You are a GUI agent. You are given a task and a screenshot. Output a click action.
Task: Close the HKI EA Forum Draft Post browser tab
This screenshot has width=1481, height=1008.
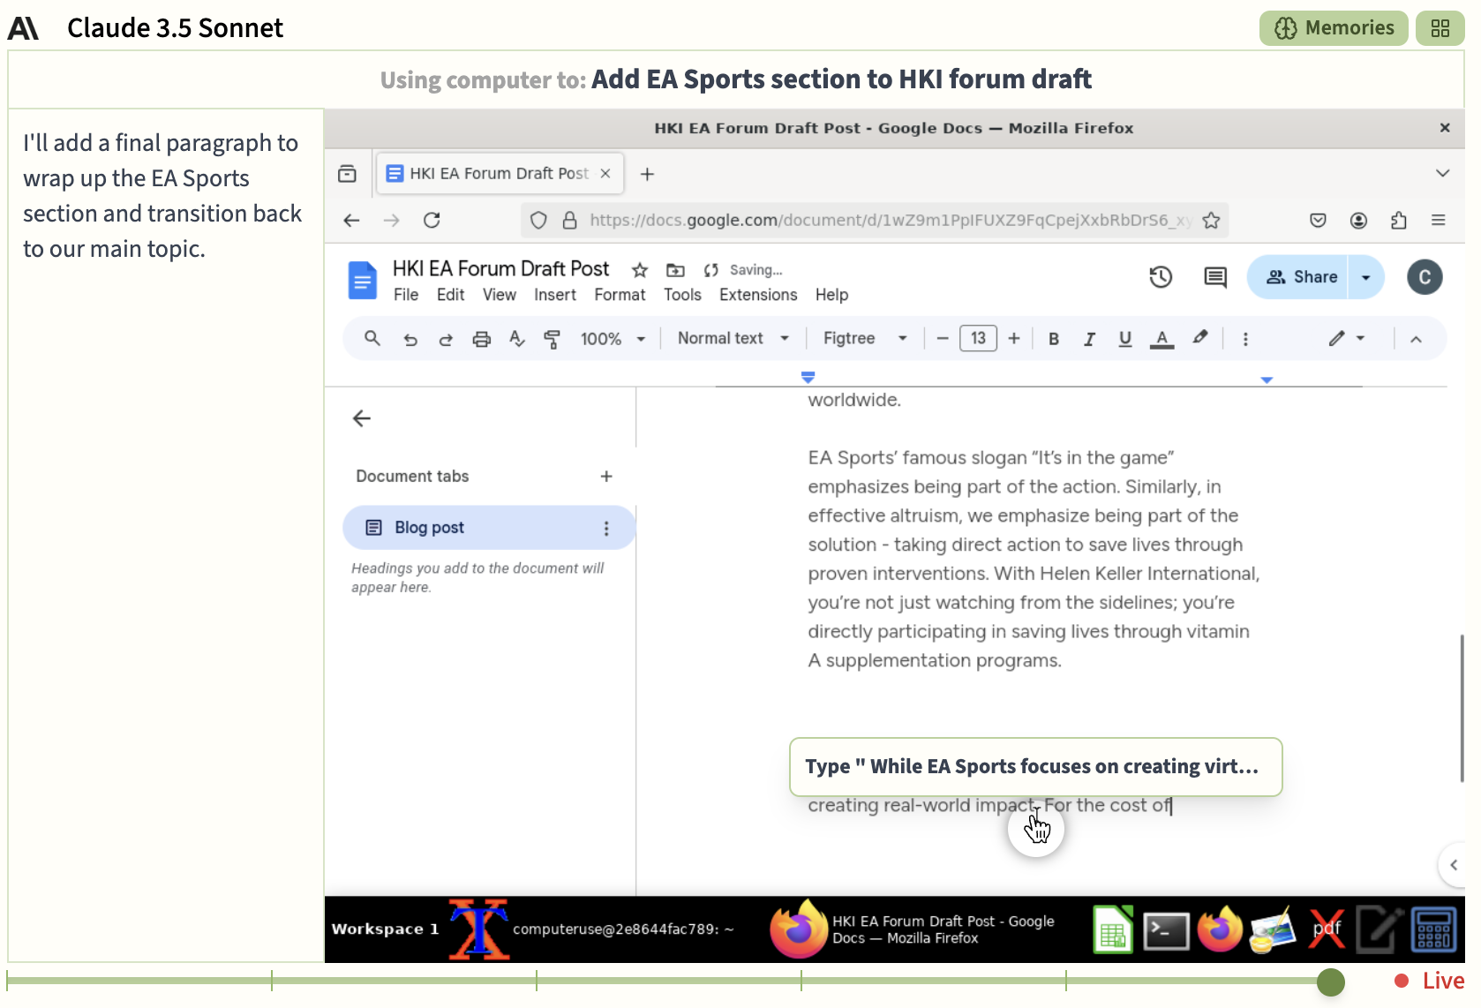[x=605, y=174]
